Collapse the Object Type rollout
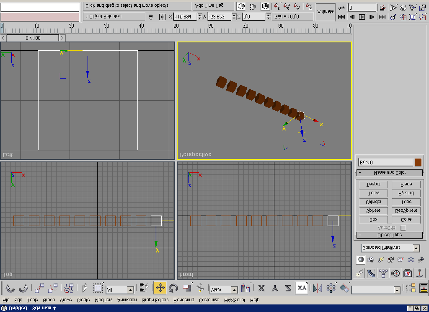 pos(390,235)
